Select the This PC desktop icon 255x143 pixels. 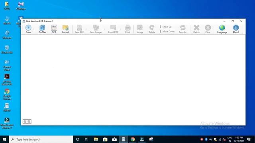click(x=7, y=20)
